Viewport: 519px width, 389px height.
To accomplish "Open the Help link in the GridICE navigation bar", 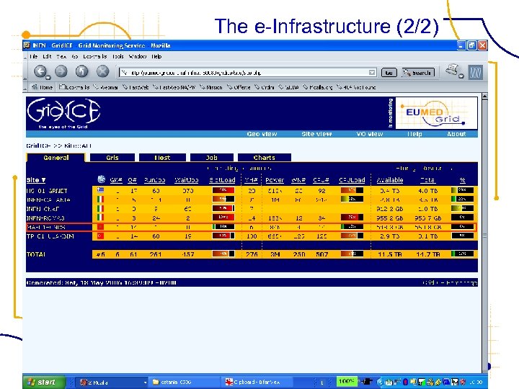I will click(414, 134).
